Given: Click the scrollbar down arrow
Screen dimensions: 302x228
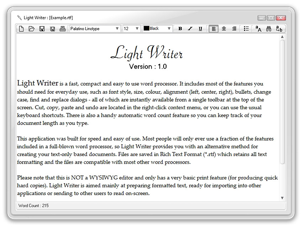Looking at the screenshot, I should point(282,198).
